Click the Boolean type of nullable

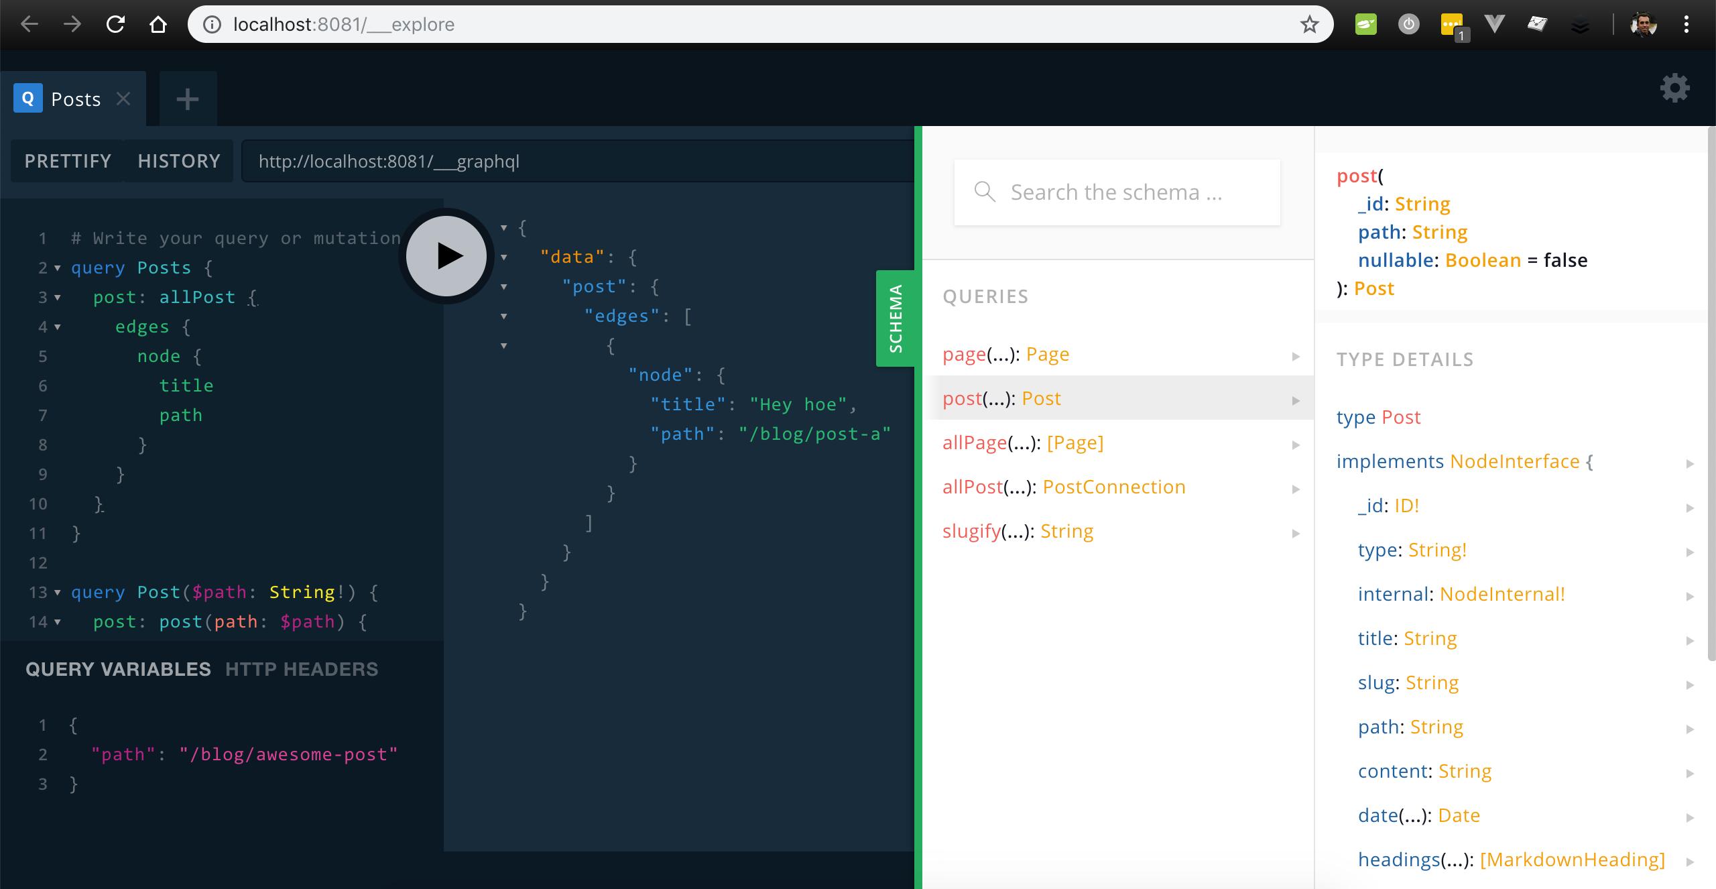1483,260
